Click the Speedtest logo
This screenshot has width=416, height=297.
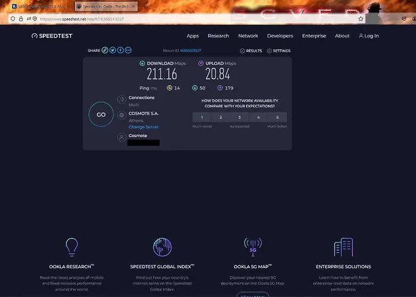[52, 36]
